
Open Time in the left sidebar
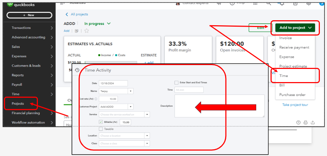point(15,94)
